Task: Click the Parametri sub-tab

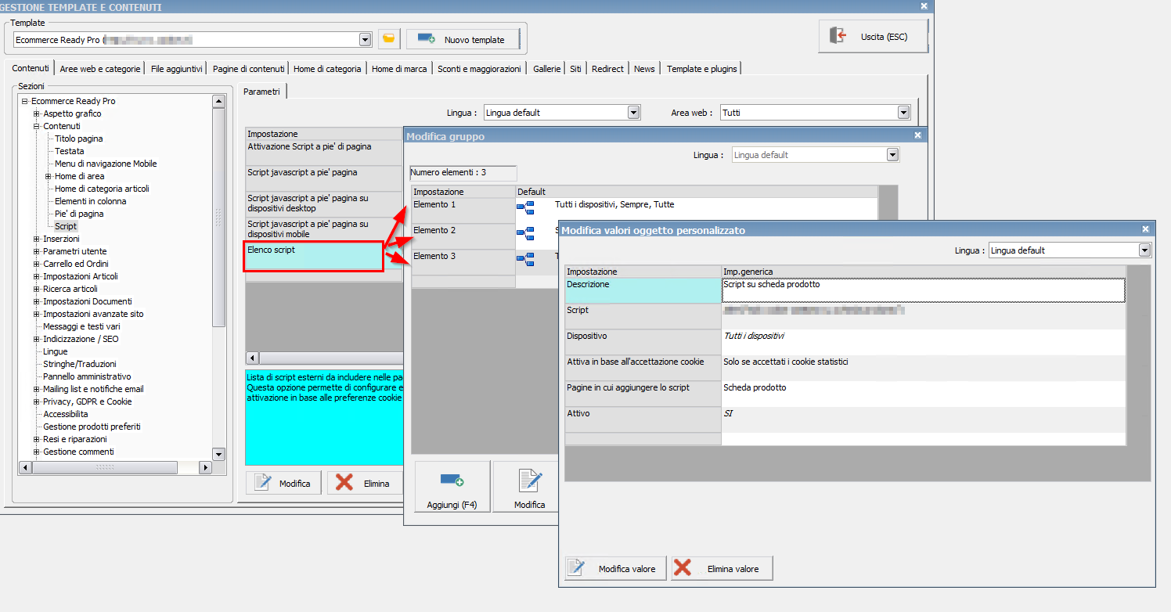Action: point(261,92)
